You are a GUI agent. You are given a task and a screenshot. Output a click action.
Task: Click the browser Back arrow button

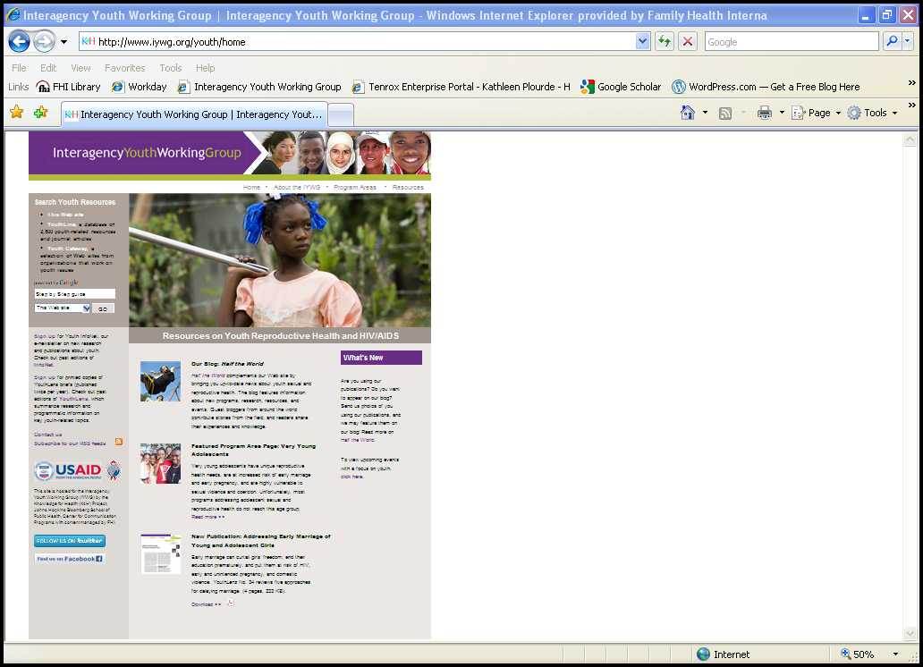pos(20,41)
